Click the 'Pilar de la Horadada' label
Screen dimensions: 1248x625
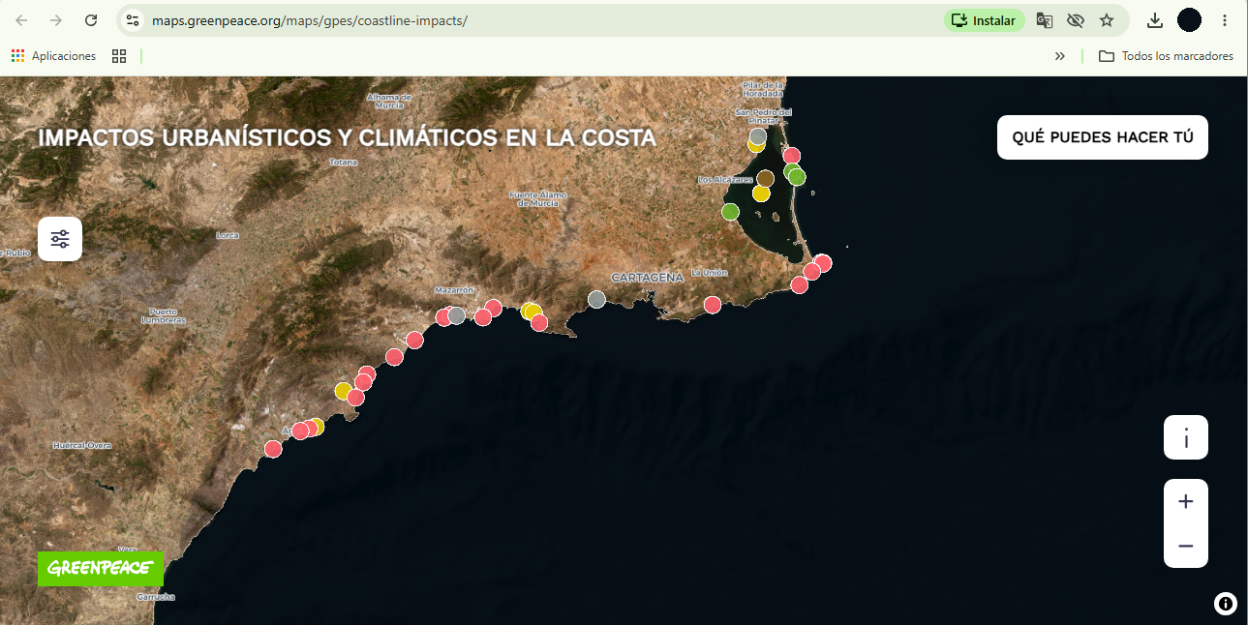pos(763,89)
